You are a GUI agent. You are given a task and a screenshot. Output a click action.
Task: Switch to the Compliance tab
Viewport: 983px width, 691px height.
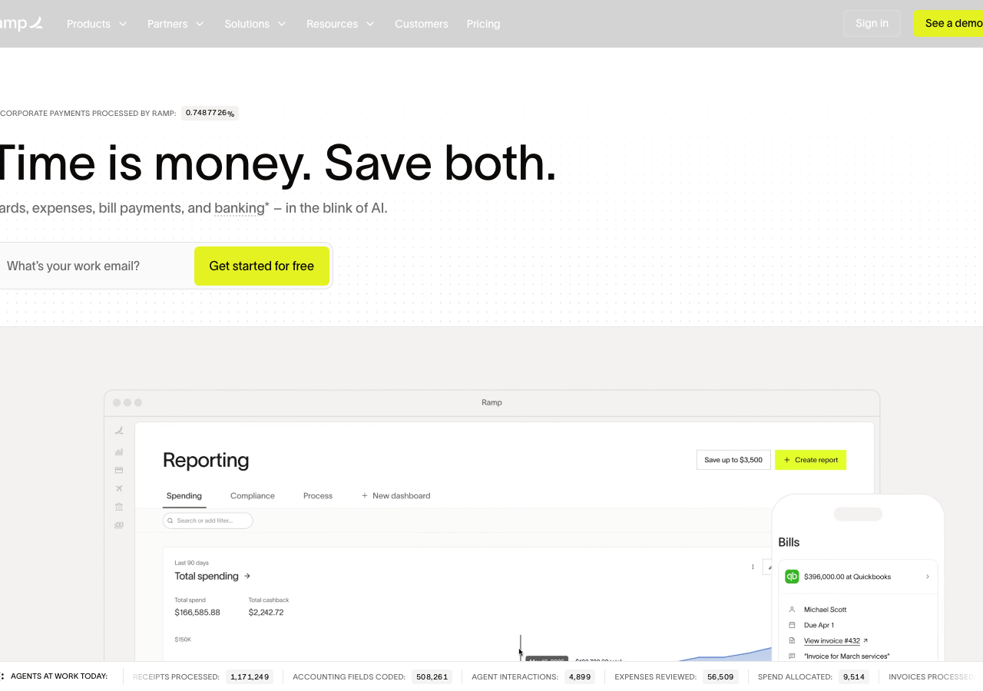(x=253, y=496)
